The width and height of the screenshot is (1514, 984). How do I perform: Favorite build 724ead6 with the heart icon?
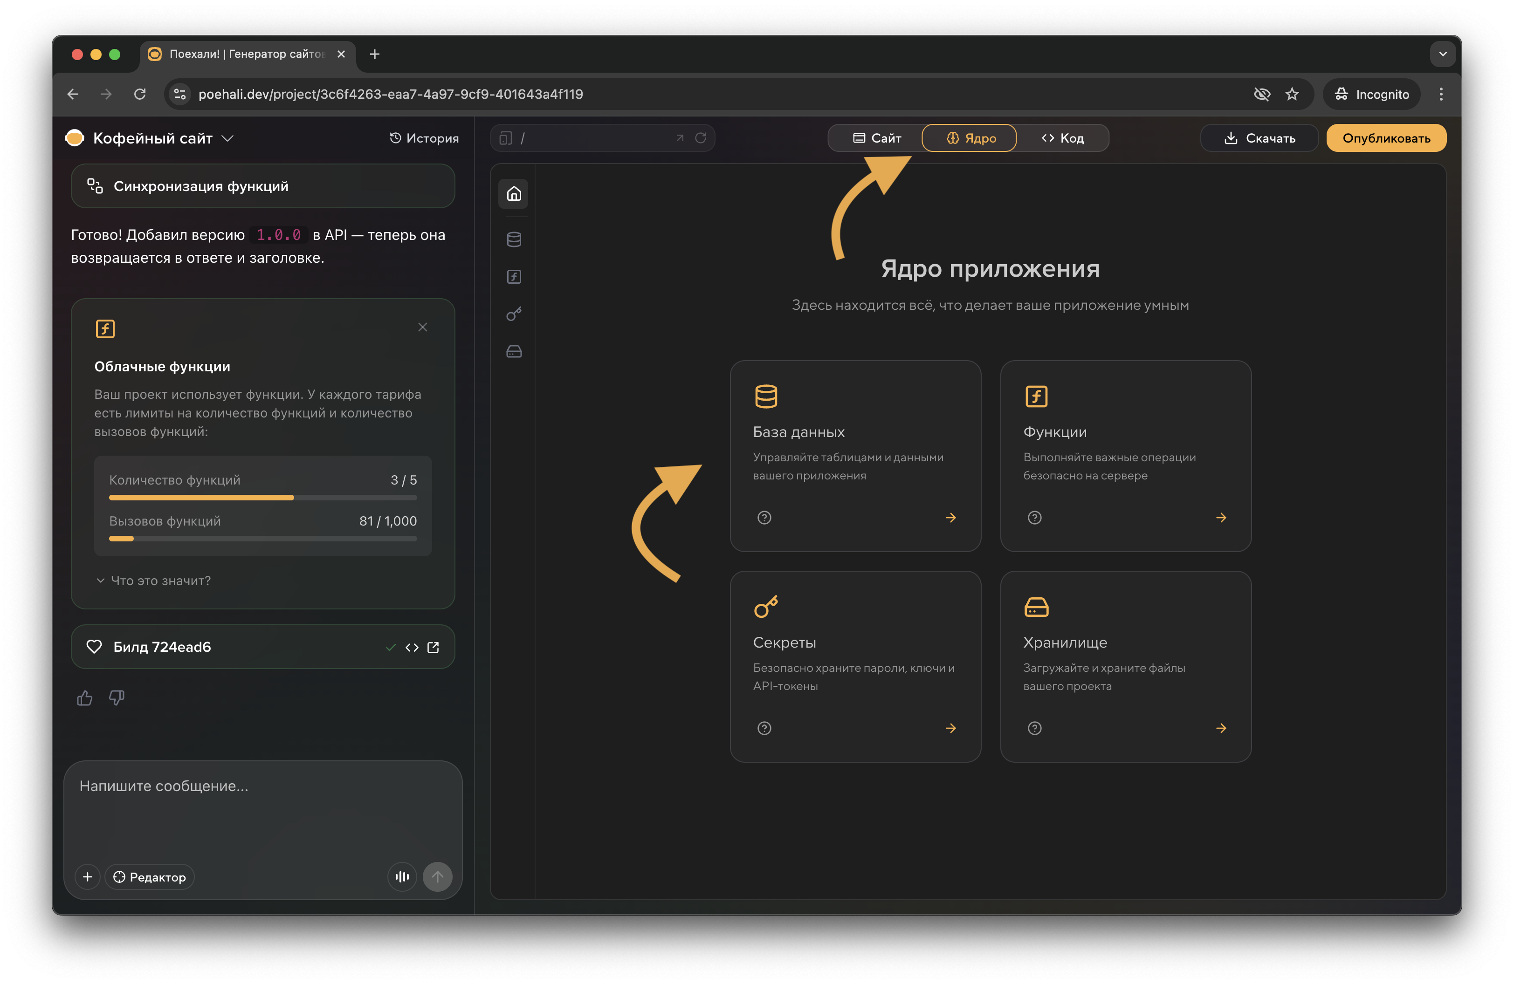point(94,647)
